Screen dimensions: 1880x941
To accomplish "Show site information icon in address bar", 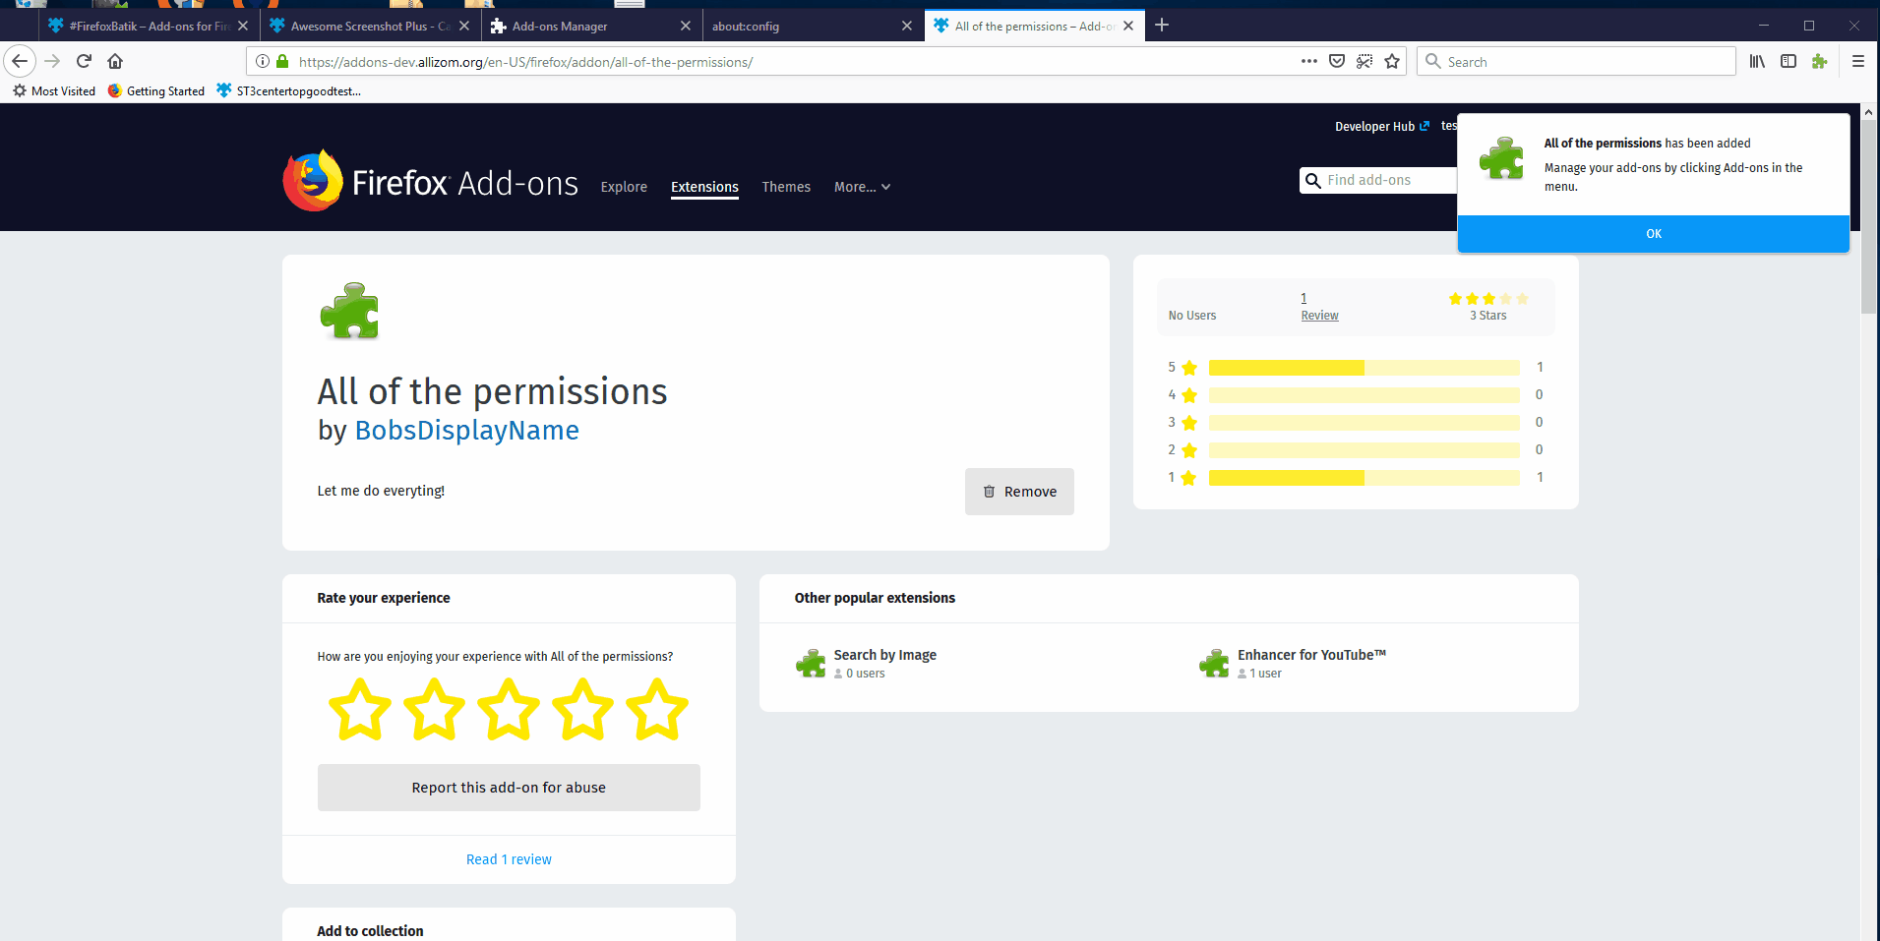I will pyautogui.click(x=263, y=61).
